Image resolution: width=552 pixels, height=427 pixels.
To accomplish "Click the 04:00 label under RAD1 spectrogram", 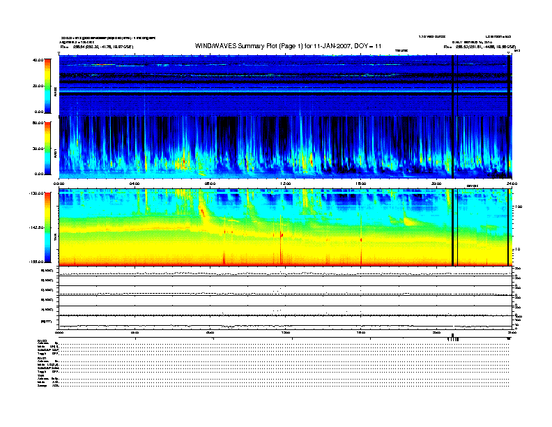I will tap(135, 183).
